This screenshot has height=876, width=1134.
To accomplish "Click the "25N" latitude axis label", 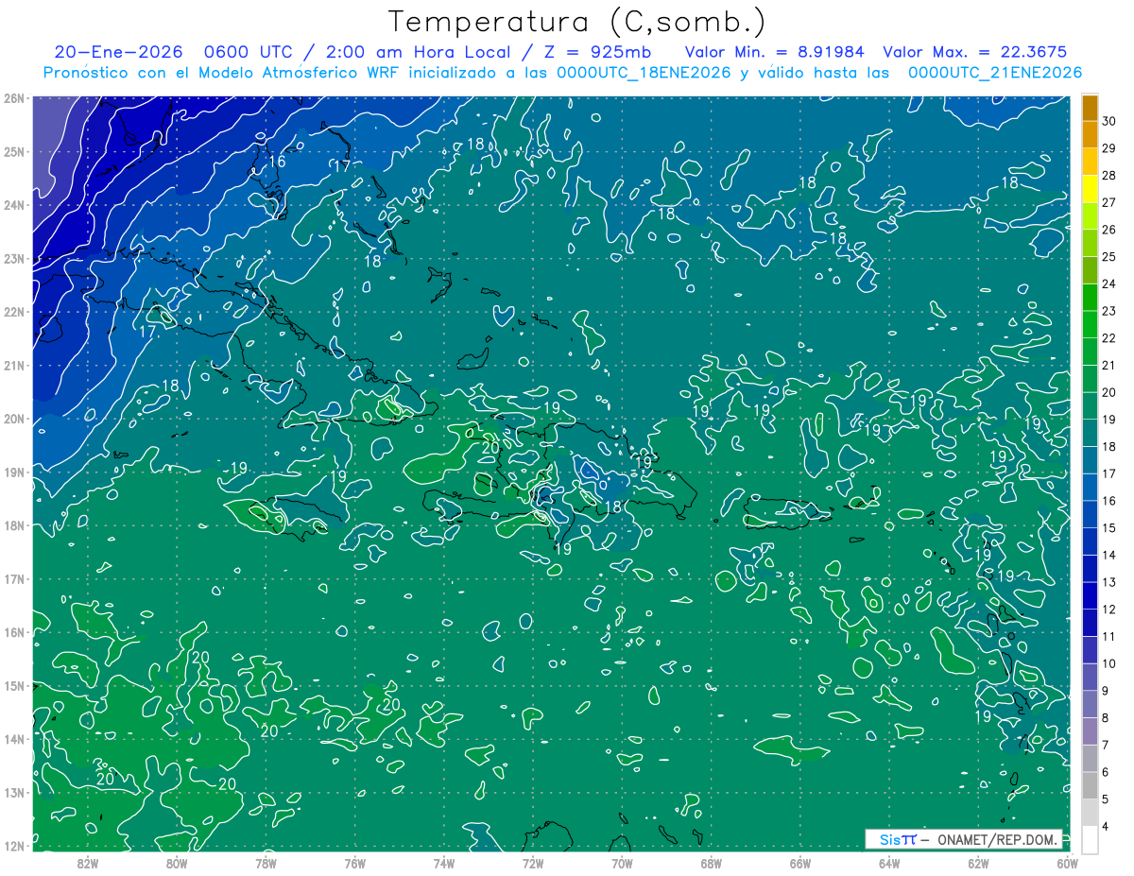I will point(14,151).
